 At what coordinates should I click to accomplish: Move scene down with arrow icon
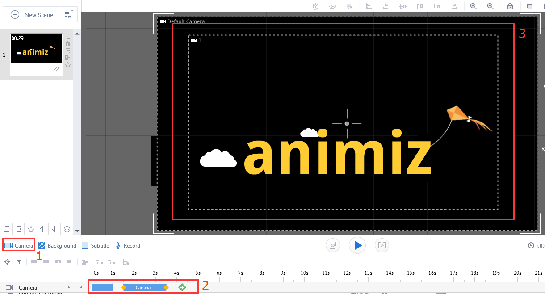coord(55,229)
